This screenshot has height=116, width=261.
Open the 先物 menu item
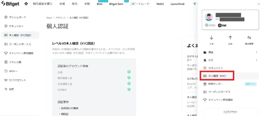(87, 4)
